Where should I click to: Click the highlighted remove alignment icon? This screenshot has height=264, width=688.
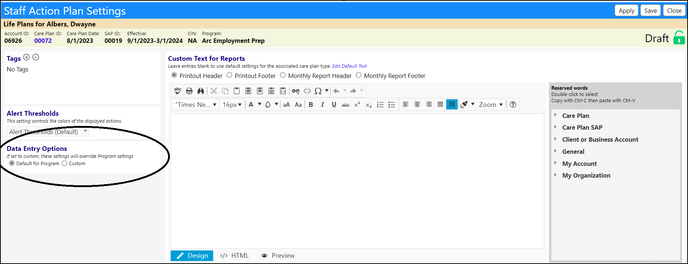[452, 105]
